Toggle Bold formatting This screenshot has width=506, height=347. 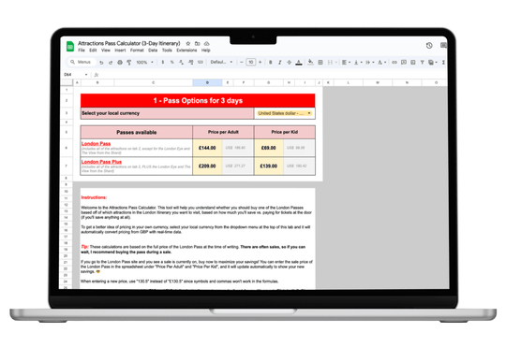coord(271,62)
